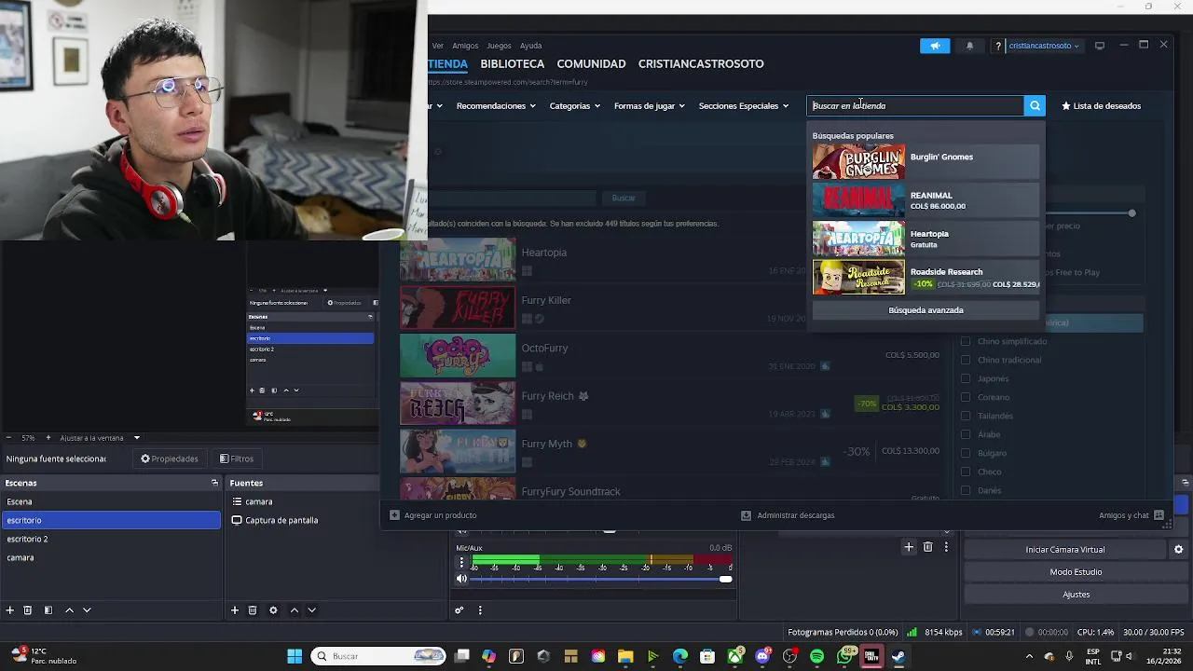Mute the Mic/Aux speaker icon
The image size is (1193, 671).
coord(461,579)
